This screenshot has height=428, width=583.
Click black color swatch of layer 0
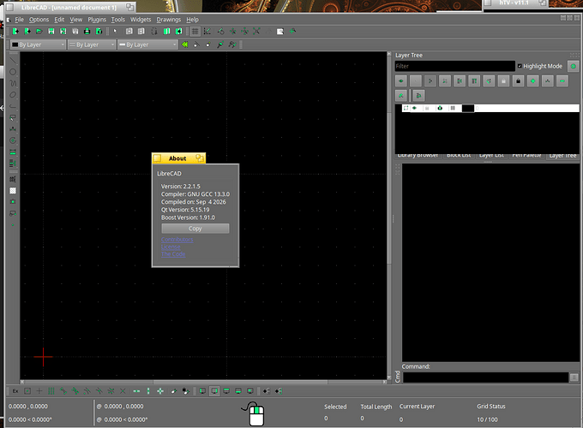pyautogui.click(x=468, y=108)
